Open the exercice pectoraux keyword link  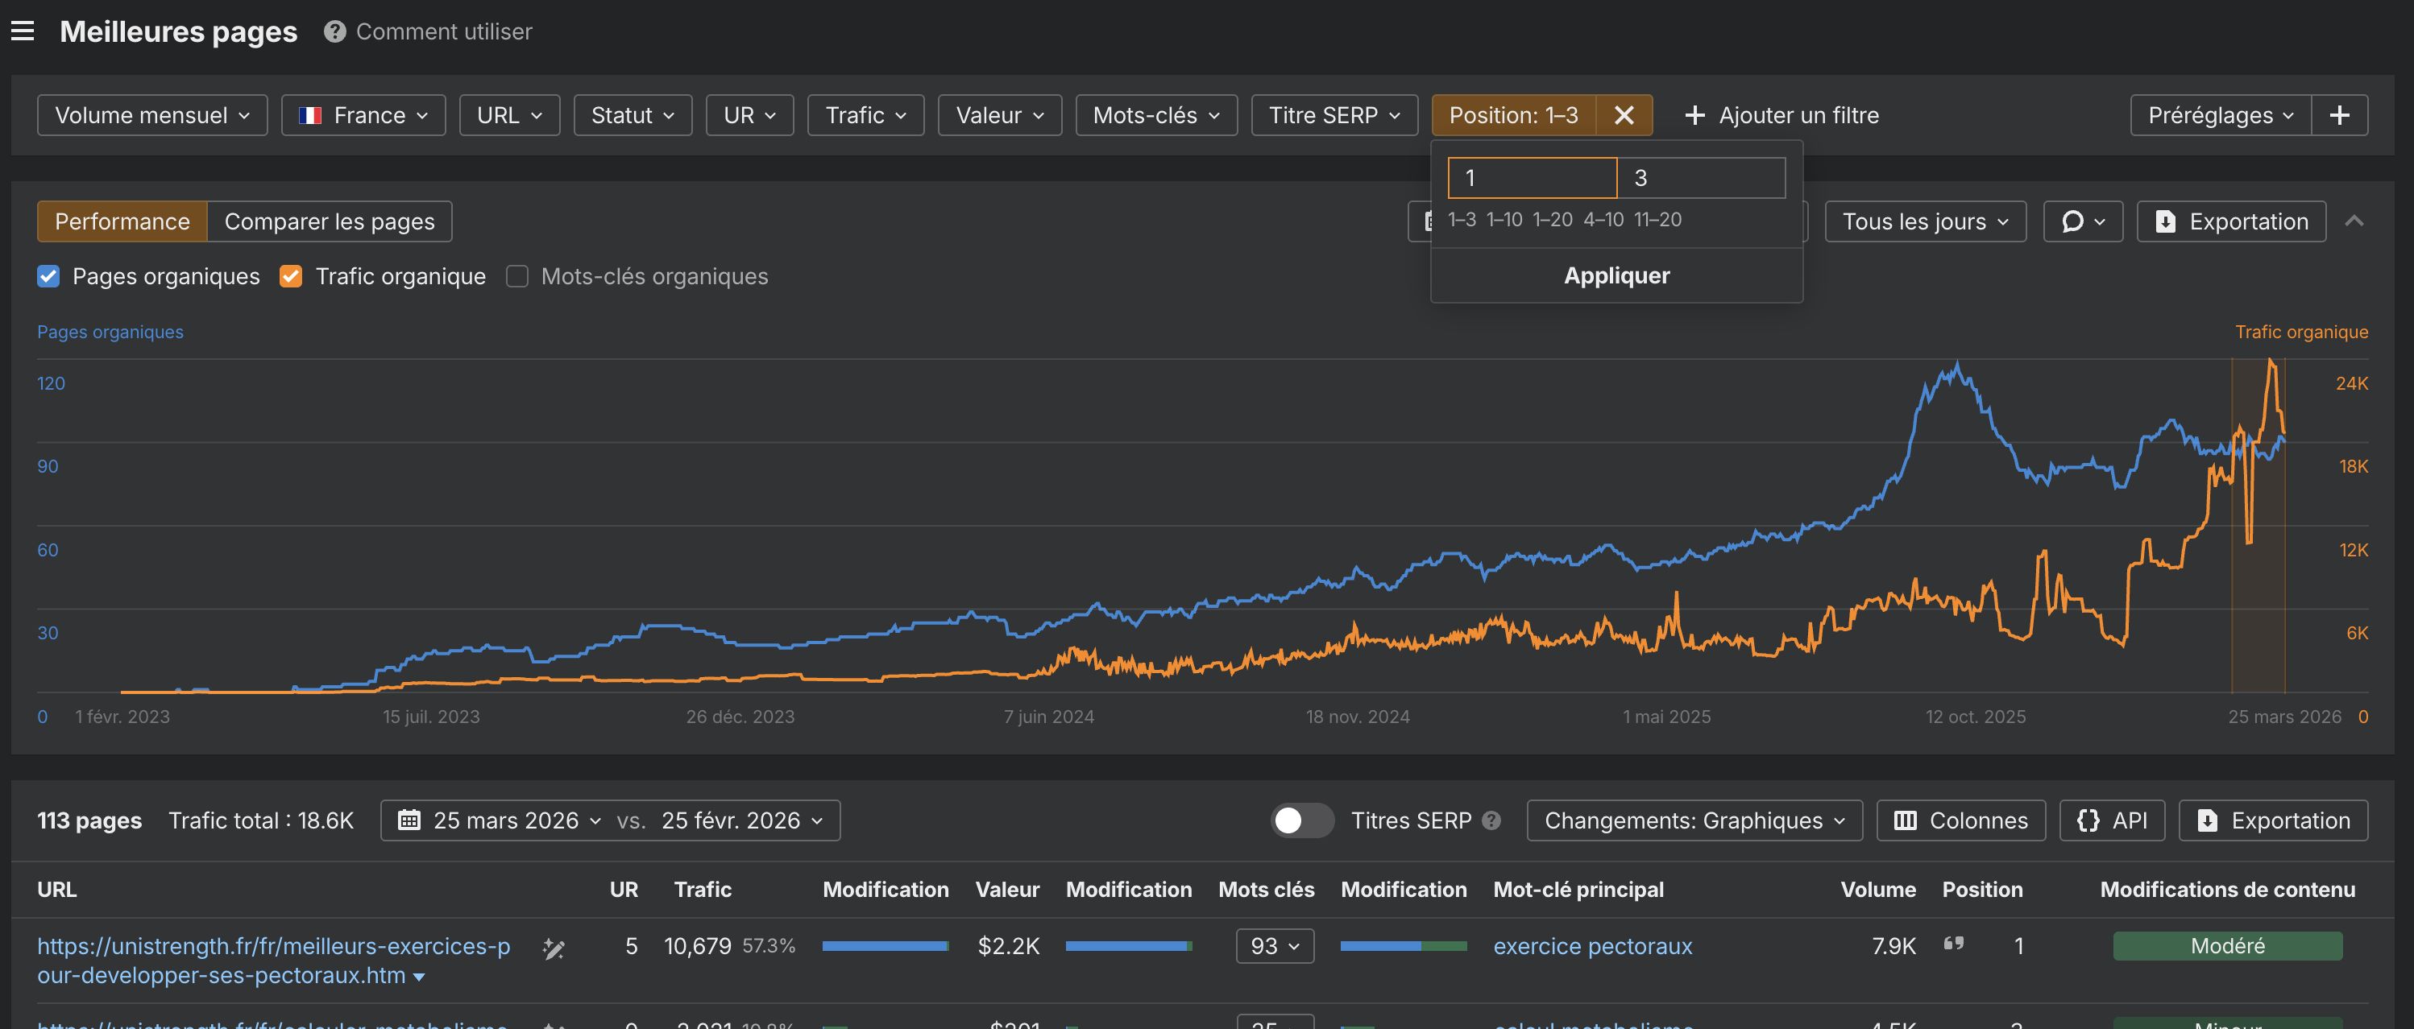tap(1591, 946)
